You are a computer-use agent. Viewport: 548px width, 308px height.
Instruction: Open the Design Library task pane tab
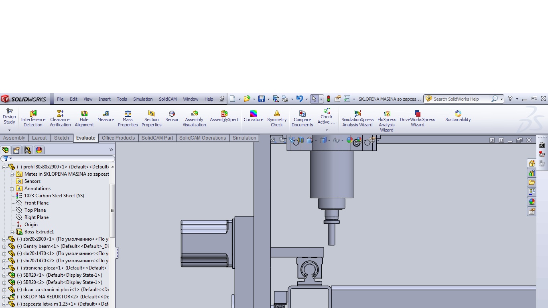click(x=532, y=173)
